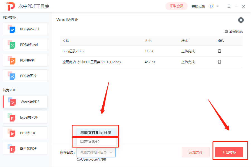The image size is (251, 167).
Task: Open the Excel转PDF converter
Action: coord(12,117)
